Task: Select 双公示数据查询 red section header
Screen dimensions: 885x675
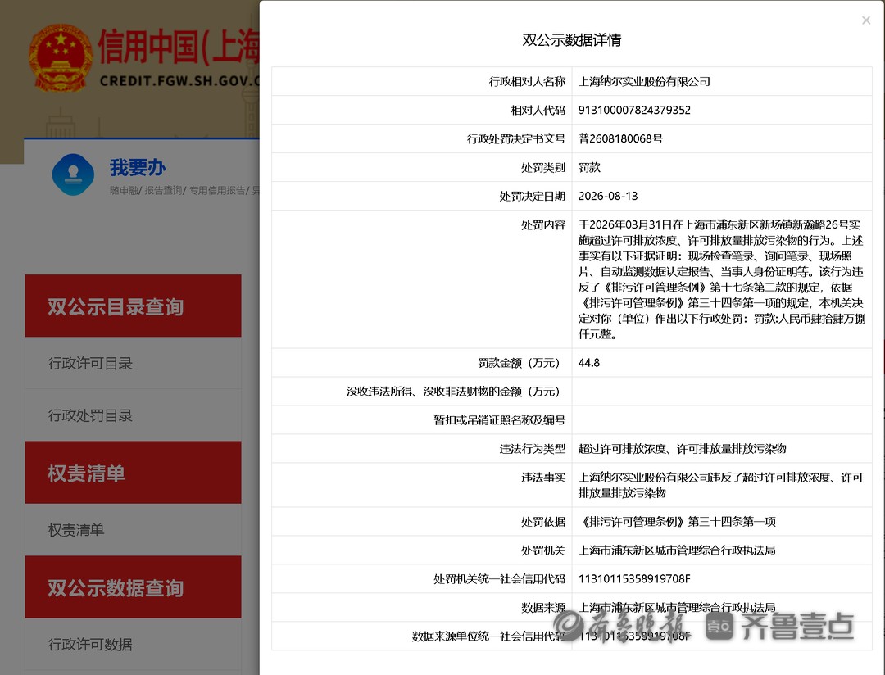Action: tap(134, 587)
